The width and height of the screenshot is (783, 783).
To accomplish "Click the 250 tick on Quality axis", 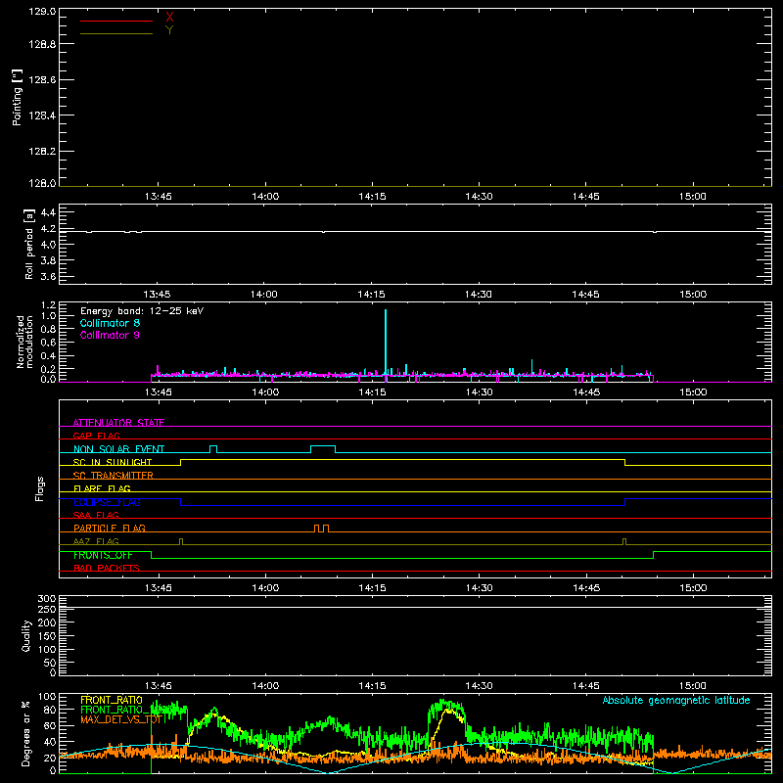I will point(47,609).
